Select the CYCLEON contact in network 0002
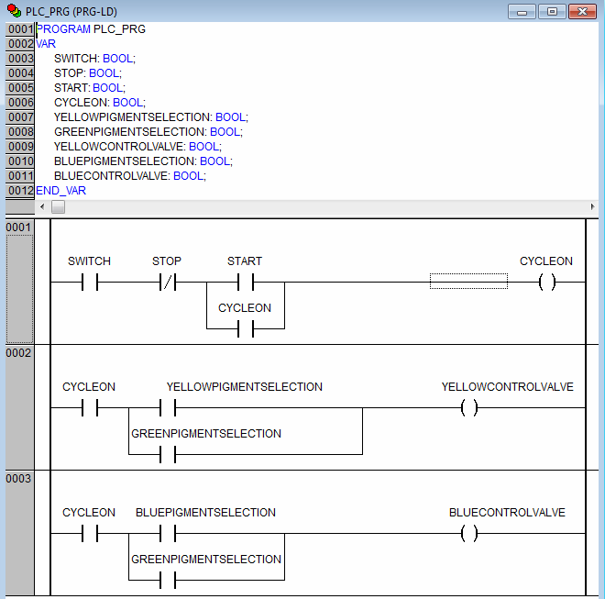Viewport: 605px width, 599px height. [90, 407]
